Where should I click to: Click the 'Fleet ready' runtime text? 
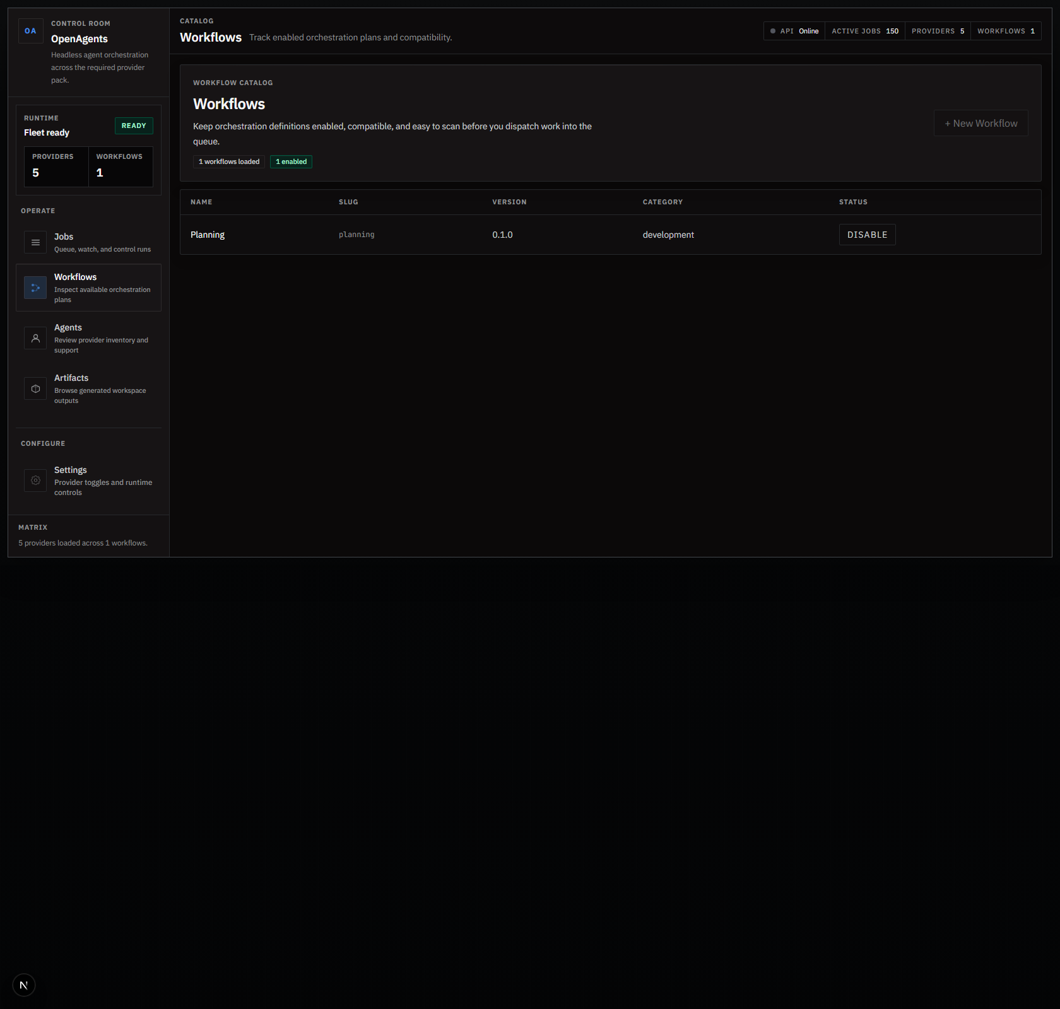[x=47, y=132]
